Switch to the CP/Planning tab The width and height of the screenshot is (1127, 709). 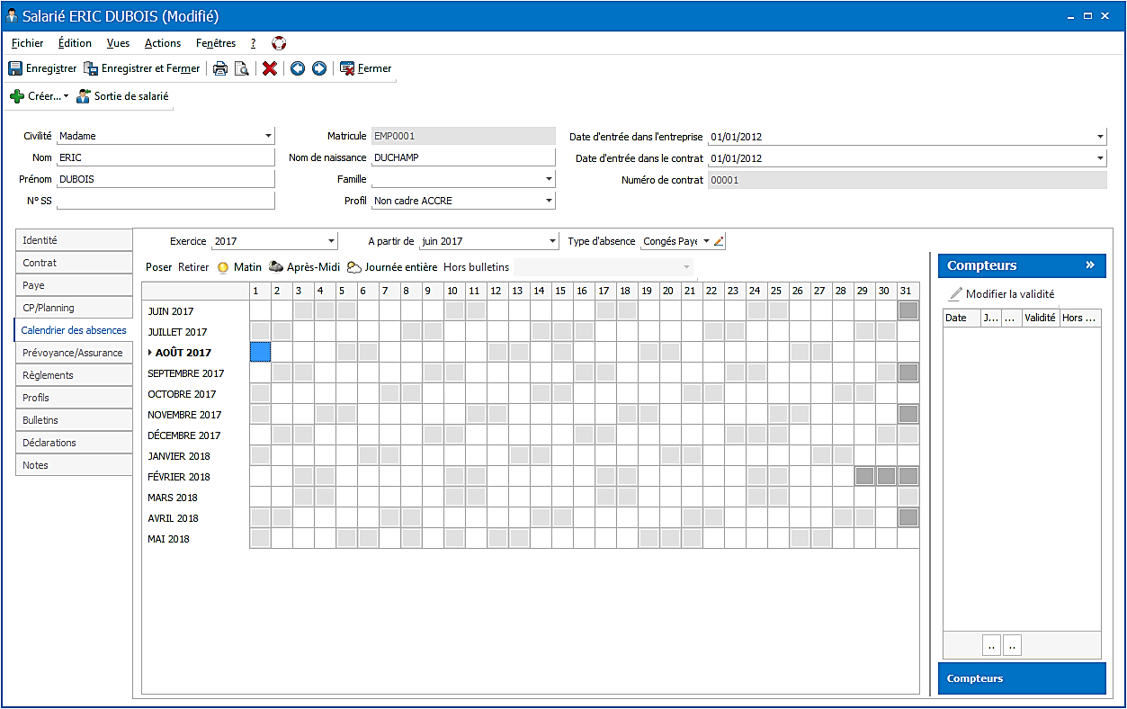click(x=74, y=308)
